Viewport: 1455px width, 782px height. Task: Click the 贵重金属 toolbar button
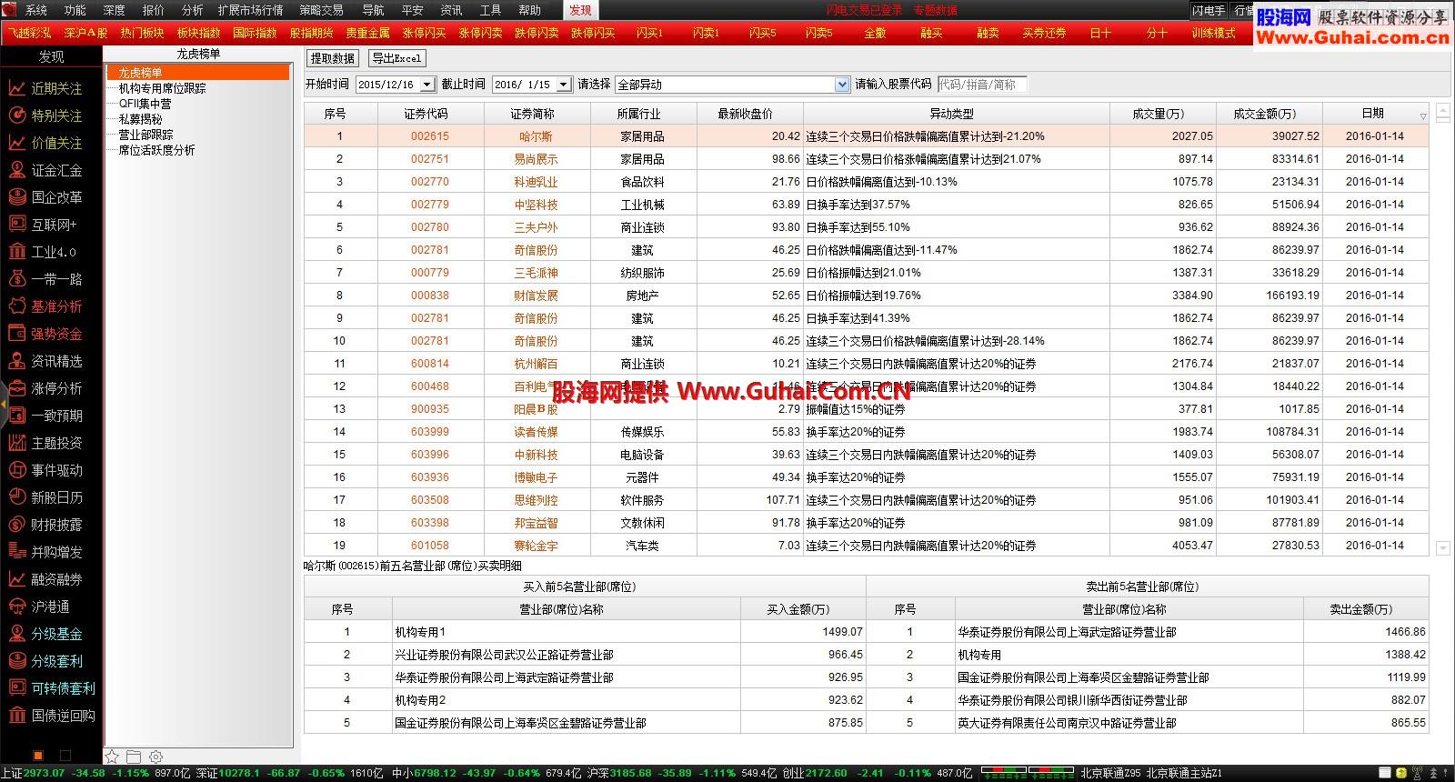tap(367, 33)
